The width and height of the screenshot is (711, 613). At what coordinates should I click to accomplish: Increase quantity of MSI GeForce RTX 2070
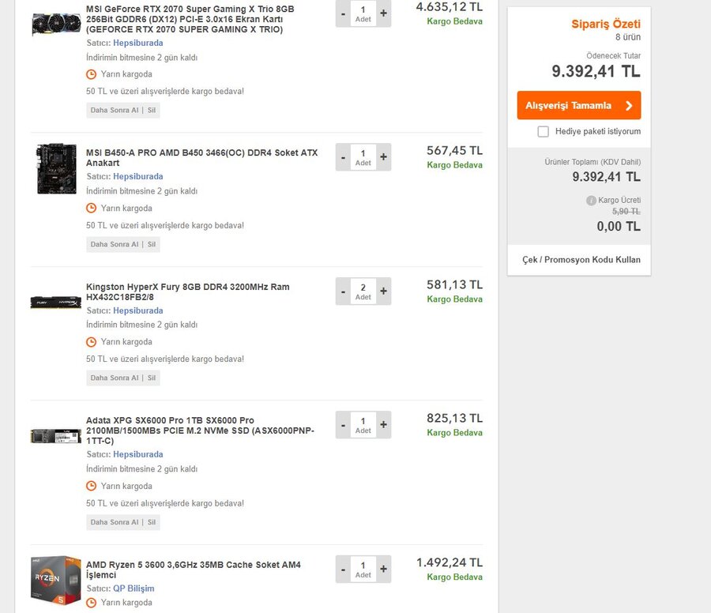coord(384,13)
